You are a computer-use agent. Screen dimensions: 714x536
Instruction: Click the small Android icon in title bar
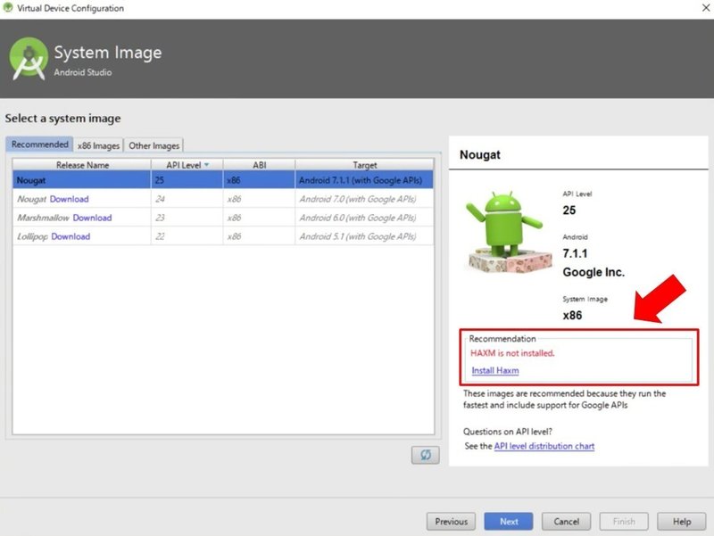point(8,8)
